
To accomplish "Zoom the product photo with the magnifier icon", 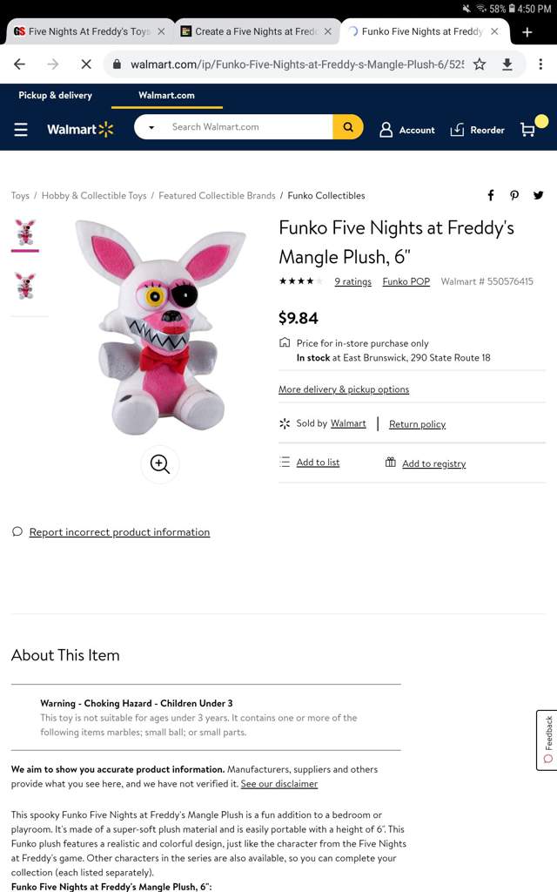I will click(159, 464).
